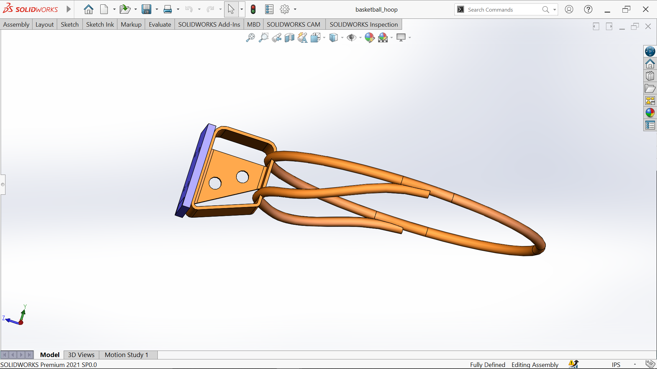
Task: Toggle the Select cursor tool
Action: pos(231,10)
